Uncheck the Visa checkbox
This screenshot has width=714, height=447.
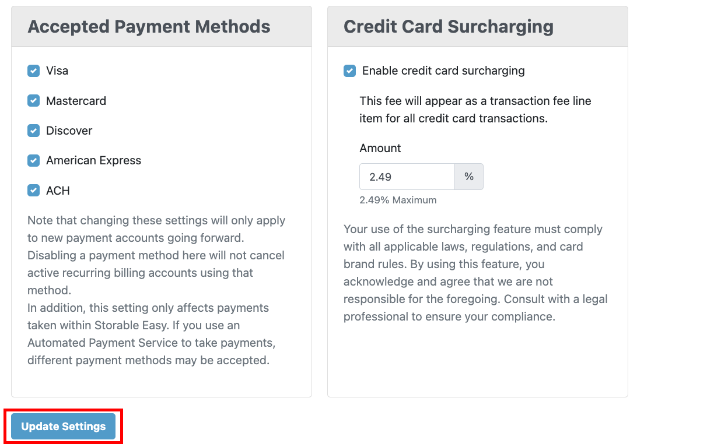(34, 71)
